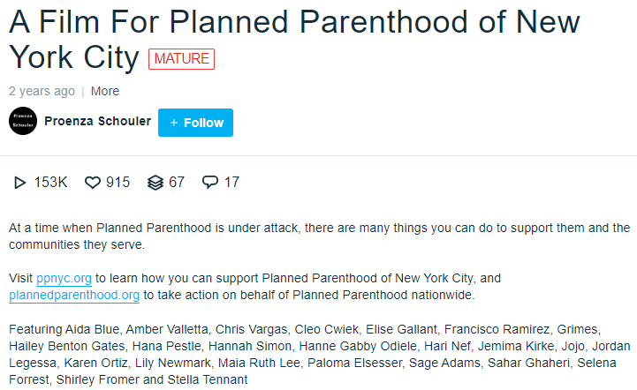Viewport: 637px width, 390px height.
Task: Click the 17 comments count
Action: pyautogui.click(x=231, y=183)
